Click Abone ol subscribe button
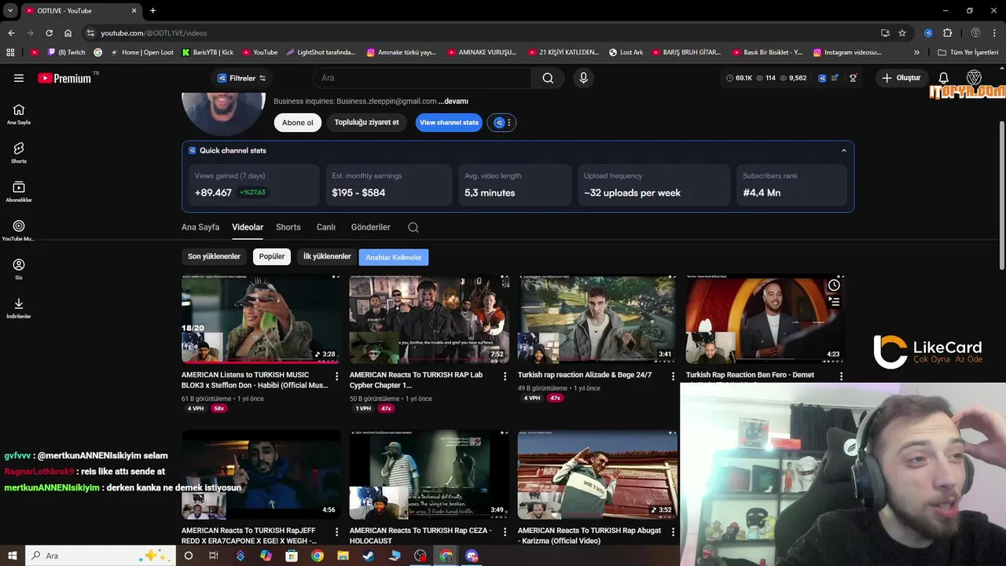1006x566 pixels. click(298, 123)
